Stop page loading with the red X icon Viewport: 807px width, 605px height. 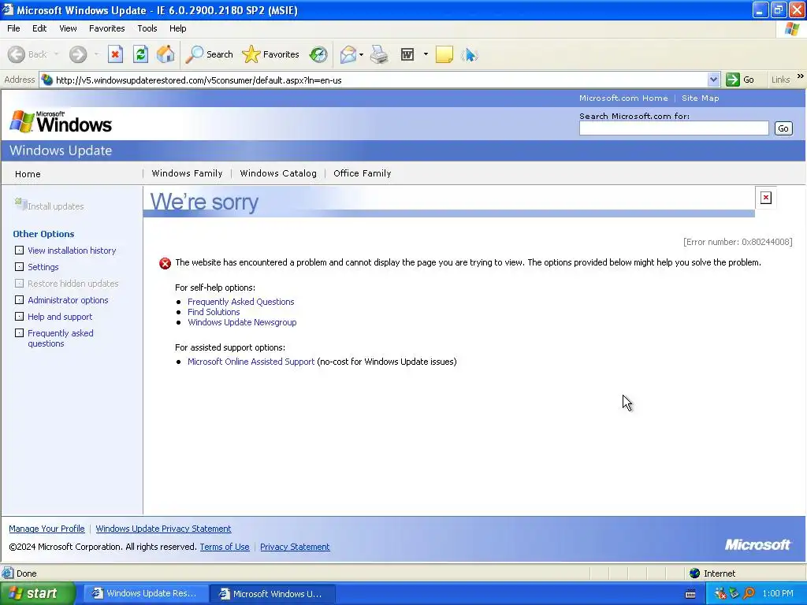tap(115, 54)
